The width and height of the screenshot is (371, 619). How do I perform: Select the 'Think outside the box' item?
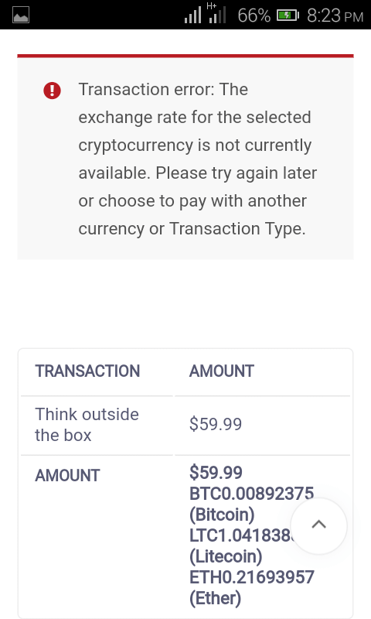pos(87,425)
